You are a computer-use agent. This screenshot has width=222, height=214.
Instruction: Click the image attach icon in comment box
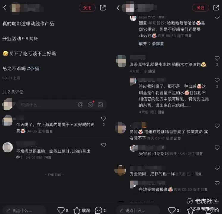pyautogui.click(x=100, y=105)
